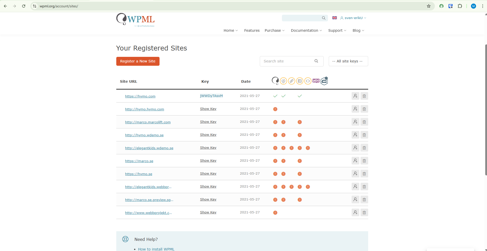Click the Site URL column header

click(128, 81)
